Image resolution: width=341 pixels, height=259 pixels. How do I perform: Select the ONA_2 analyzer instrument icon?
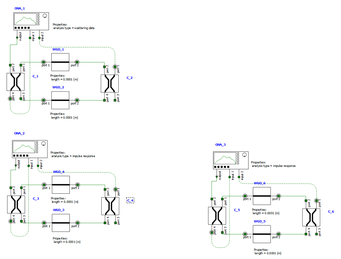(30, 149)
